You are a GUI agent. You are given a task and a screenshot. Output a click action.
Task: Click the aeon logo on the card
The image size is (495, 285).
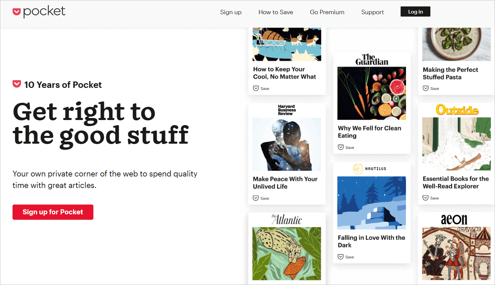click(x=454, y=219)
